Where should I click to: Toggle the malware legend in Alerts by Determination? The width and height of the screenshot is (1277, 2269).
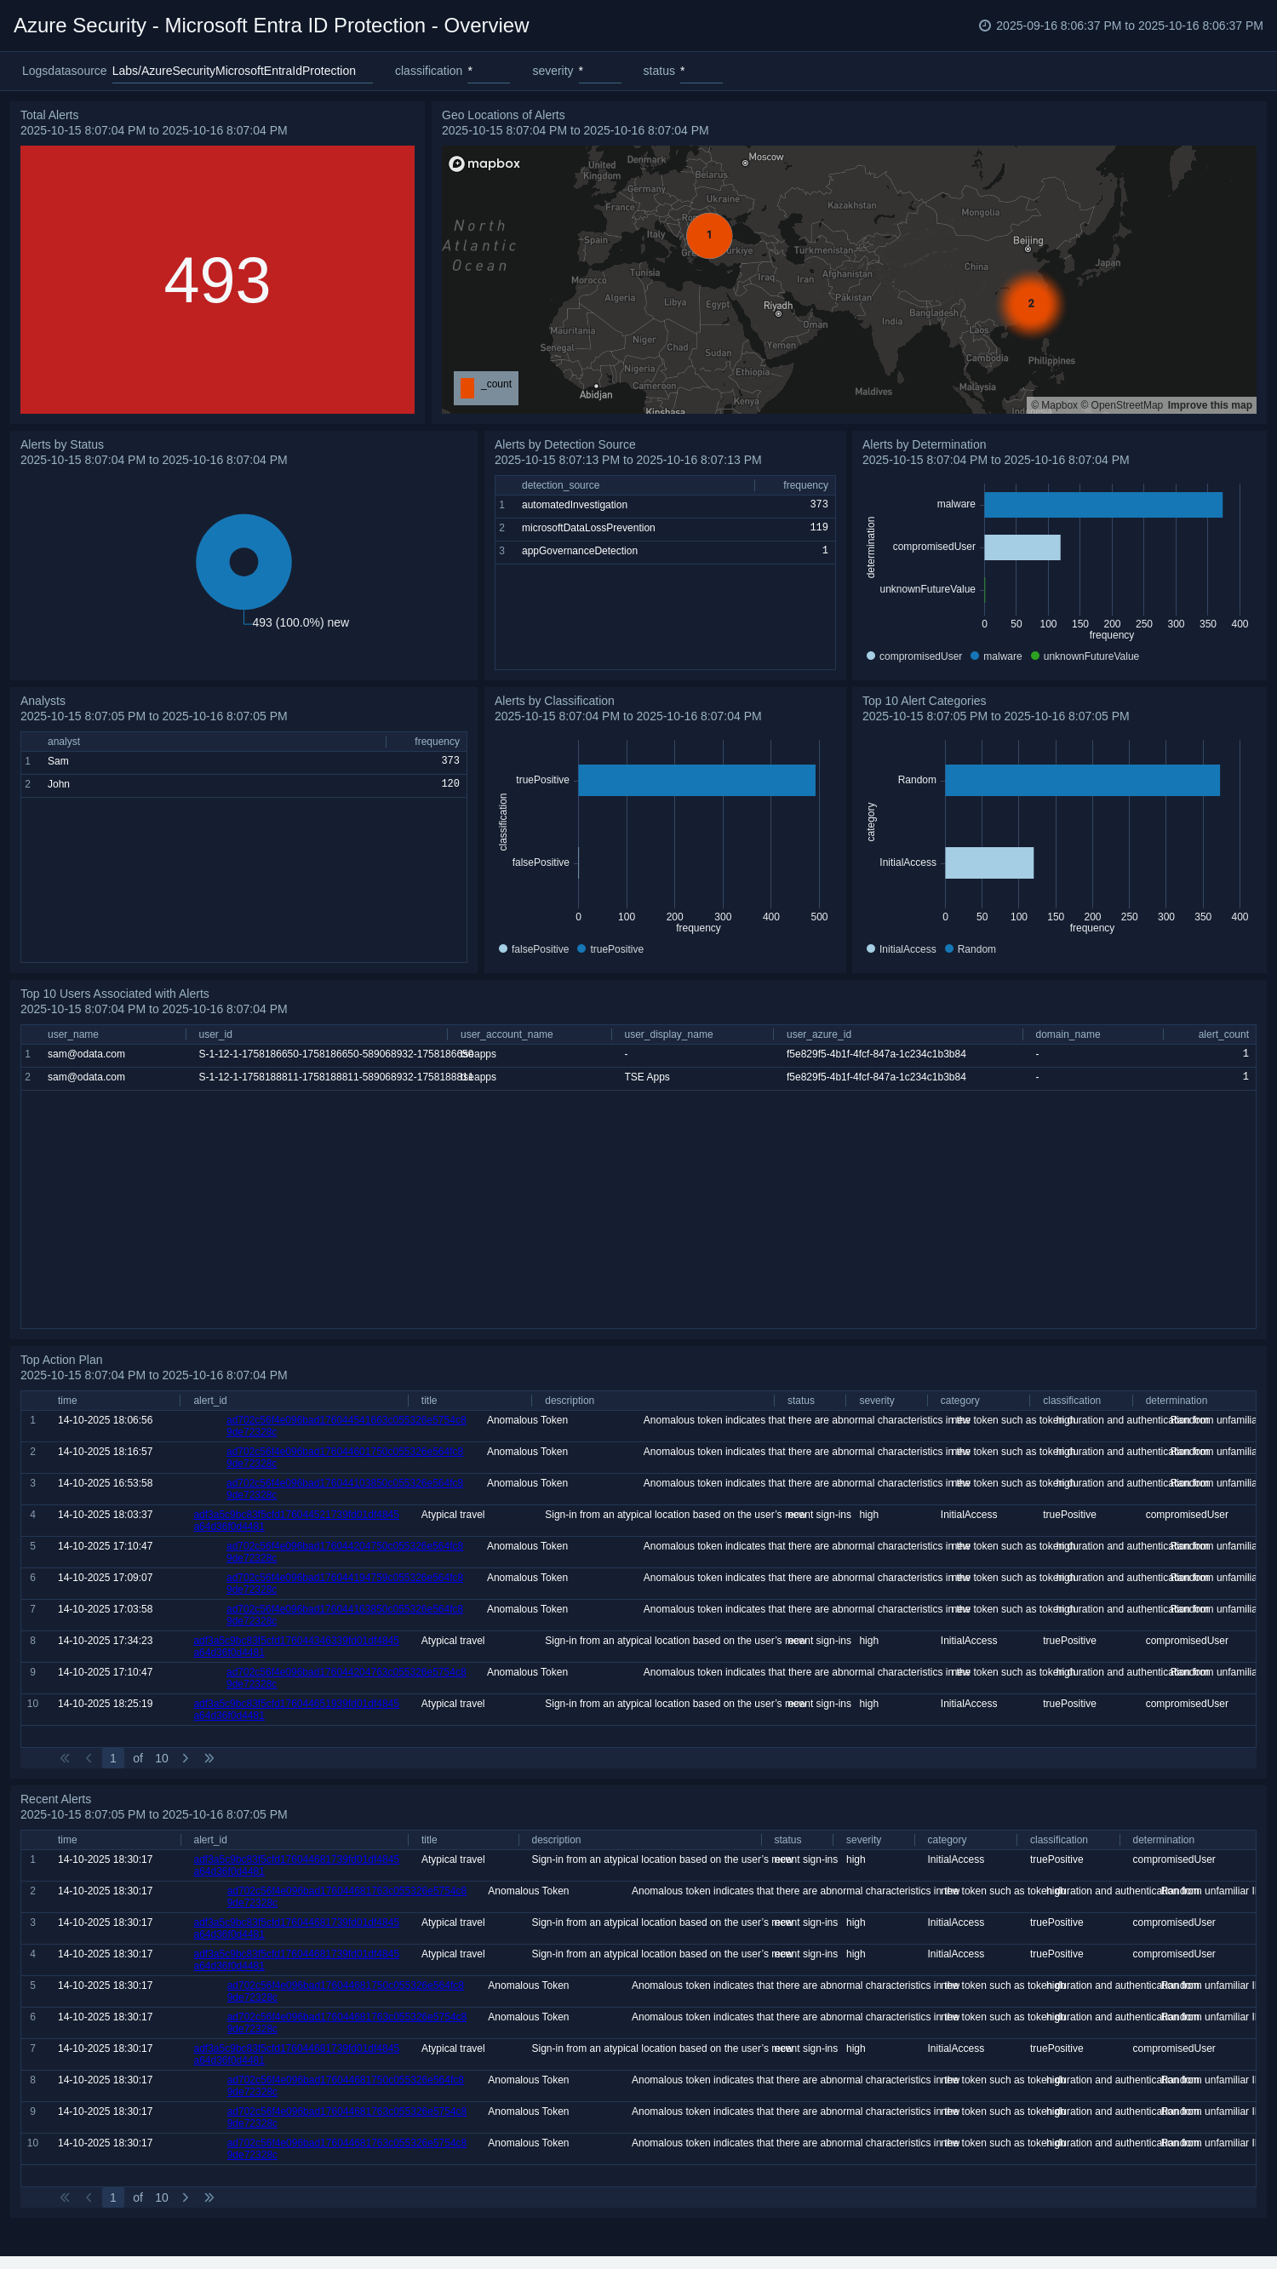pyautogui.click(x=995, y=656)
